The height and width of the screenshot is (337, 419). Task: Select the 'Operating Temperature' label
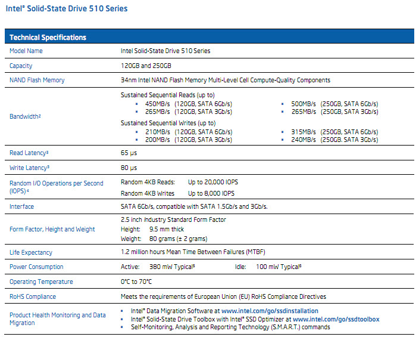pos(41,282)
